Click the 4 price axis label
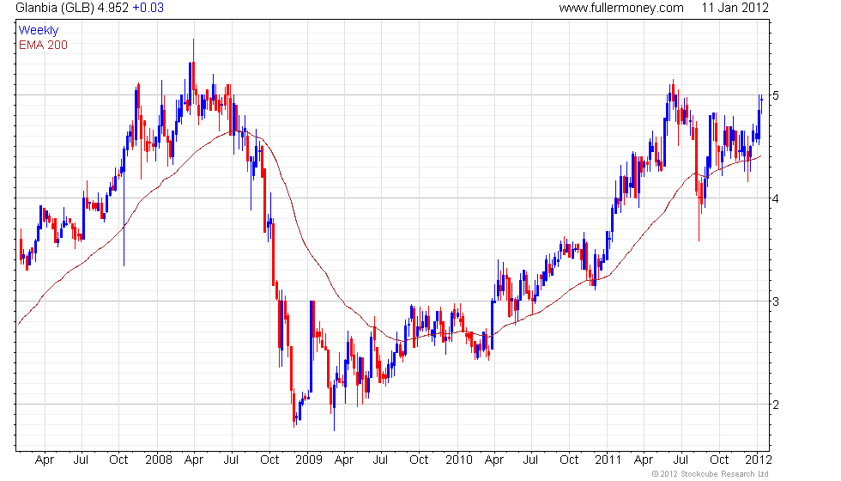Image resolution: width=841 pixels, height=481 pixels. tap(776, 198)
